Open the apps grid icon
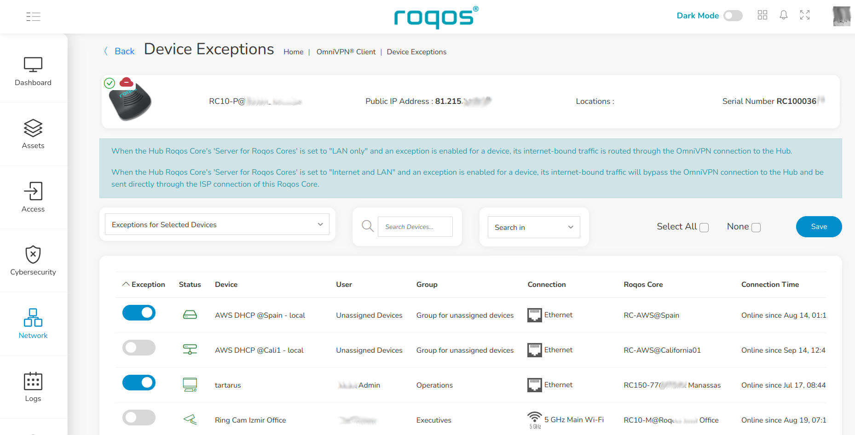The image size is (855, 435). click(763, 15)
